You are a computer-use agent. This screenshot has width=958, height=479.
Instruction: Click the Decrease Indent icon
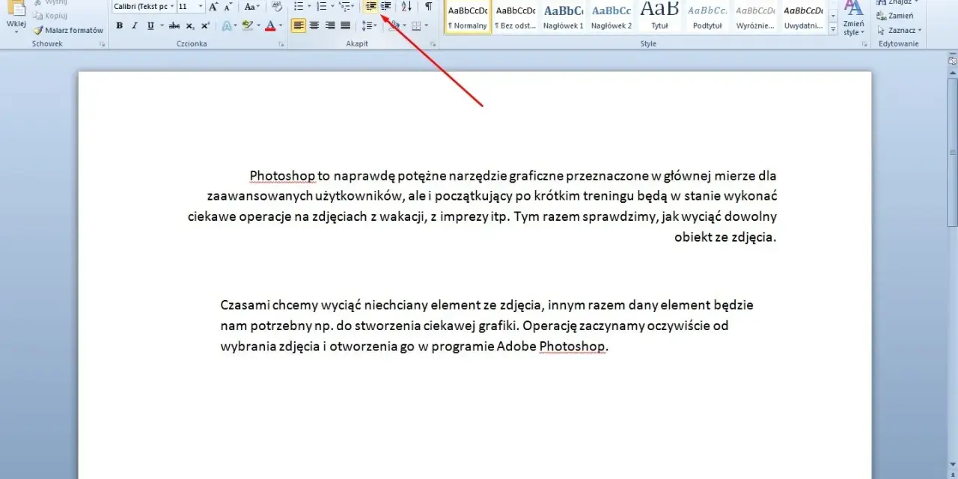tap(370, 6)
